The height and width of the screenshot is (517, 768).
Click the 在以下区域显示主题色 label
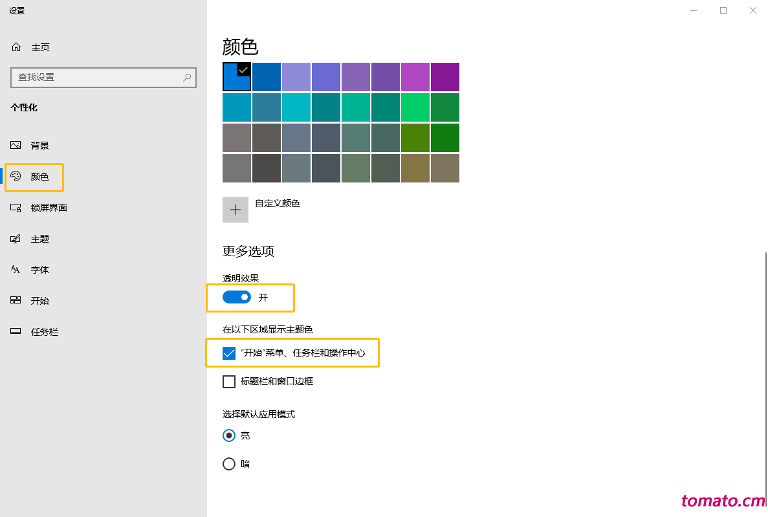(x=267, y=329)
